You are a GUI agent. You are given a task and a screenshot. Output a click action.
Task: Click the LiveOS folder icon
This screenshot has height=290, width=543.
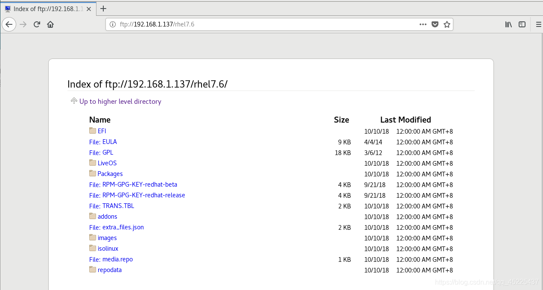pos(93,163)
